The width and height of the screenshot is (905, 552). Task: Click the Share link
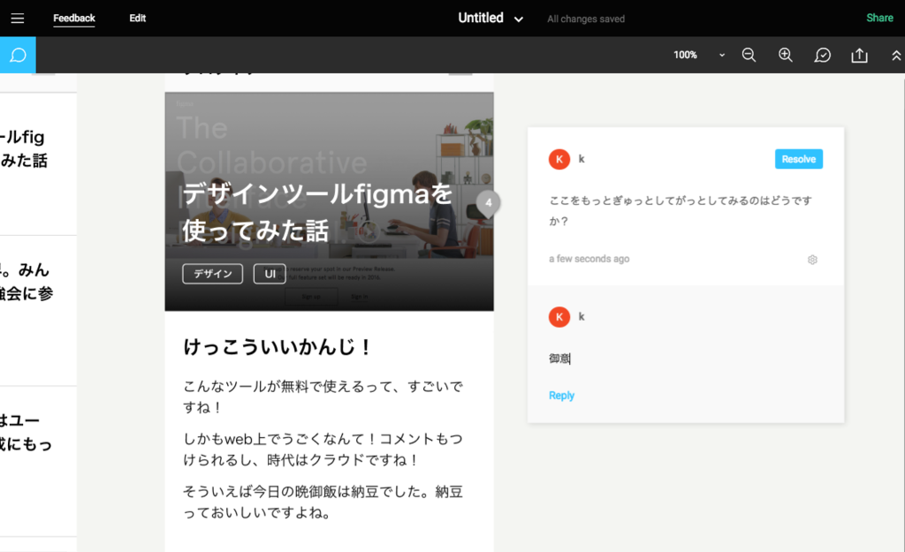click(x=879, y=18)
